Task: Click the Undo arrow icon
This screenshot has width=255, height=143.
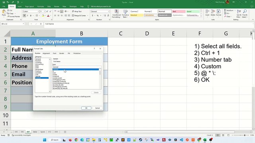Action: click(x=8, y=2)
